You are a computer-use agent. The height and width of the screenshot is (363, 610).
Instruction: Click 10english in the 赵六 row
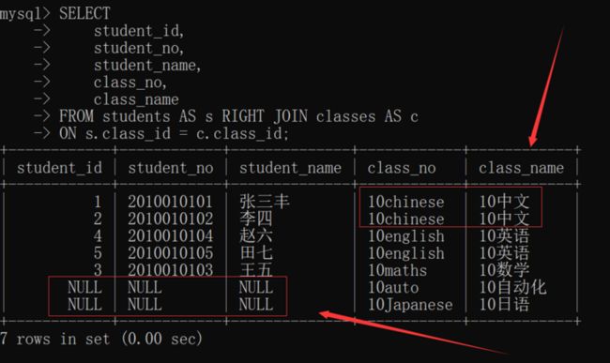[x=406, y=236]
